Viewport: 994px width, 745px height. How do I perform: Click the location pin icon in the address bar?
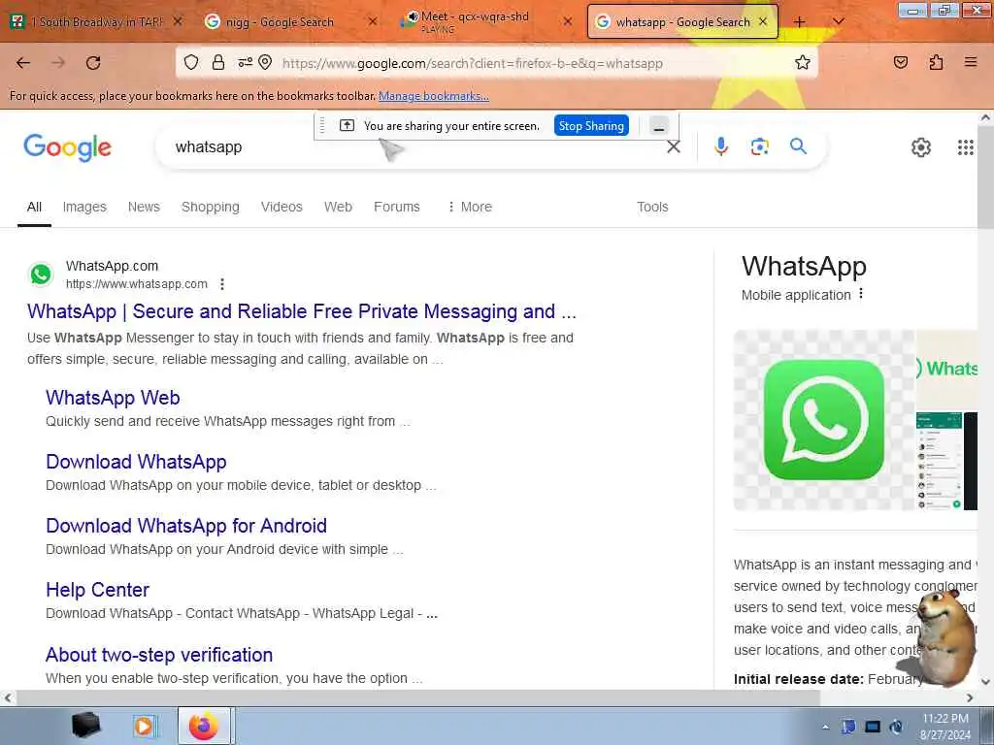[x=265, y=62]
